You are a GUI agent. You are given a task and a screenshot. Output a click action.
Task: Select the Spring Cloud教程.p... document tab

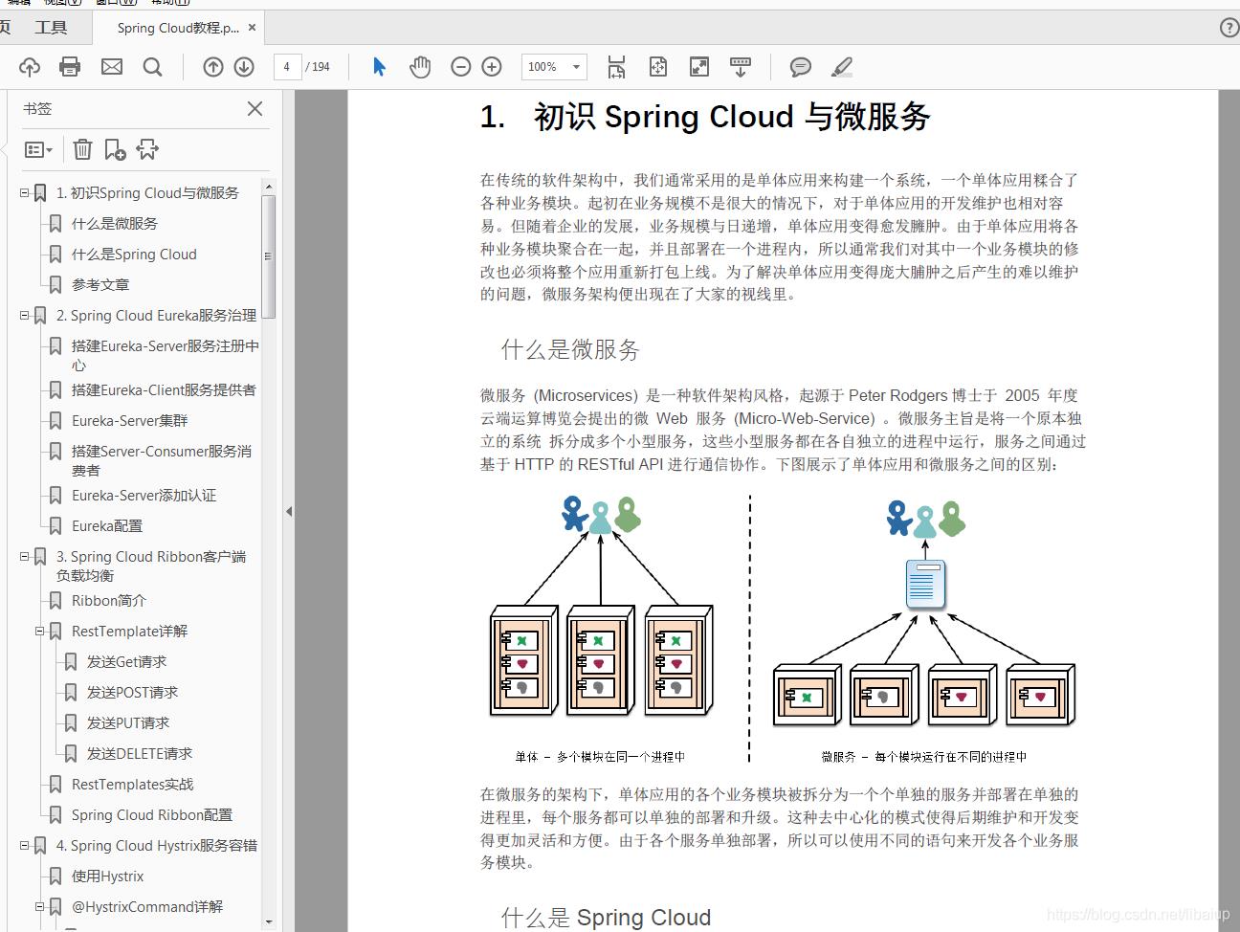point(178,28)
